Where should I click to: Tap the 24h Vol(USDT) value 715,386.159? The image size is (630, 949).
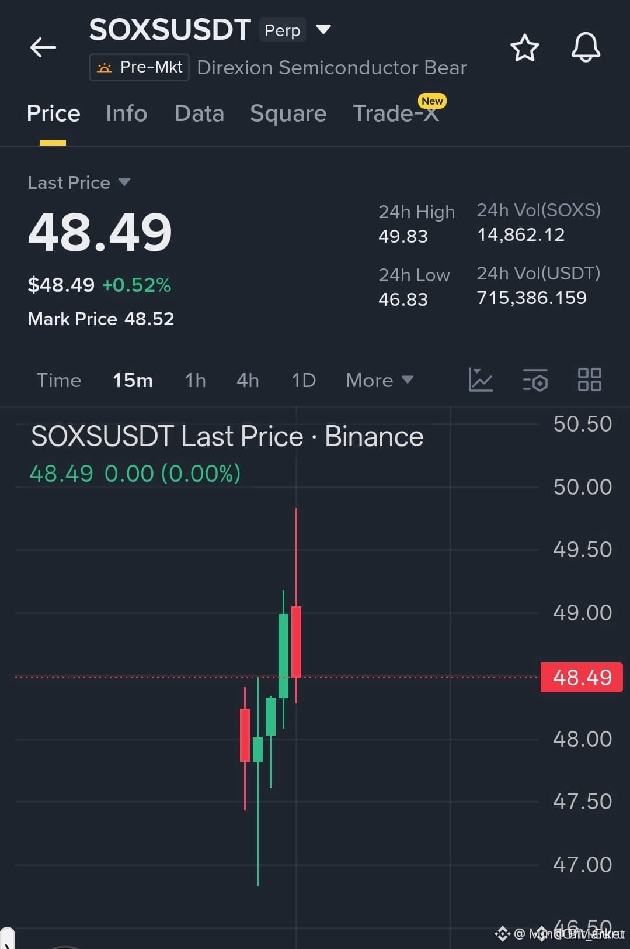[x=532, y=298]
